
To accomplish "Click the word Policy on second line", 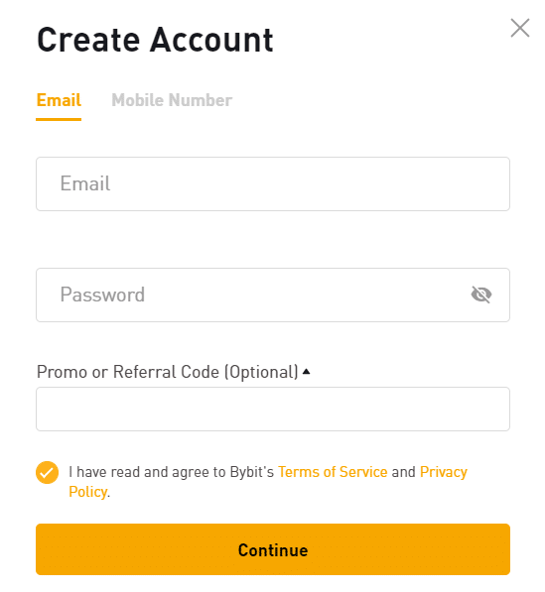I will tap(88, 492).
